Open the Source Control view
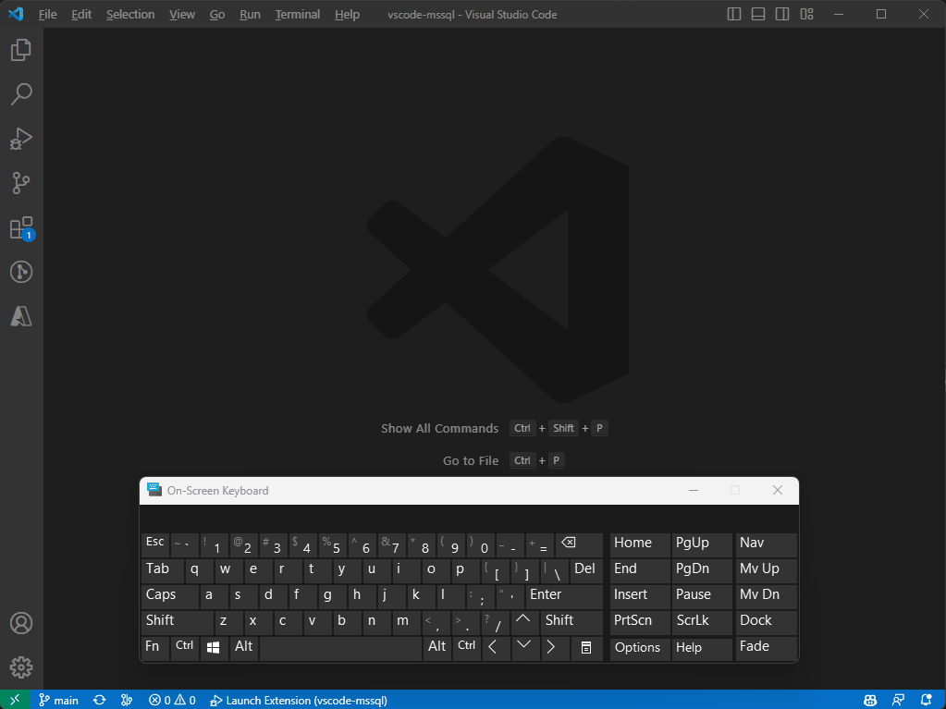The width and height of the screenshot is (946, 709). 21,183
